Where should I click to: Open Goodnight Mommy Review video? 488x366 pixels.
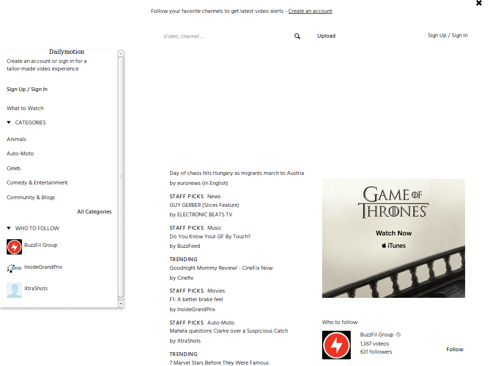tap(221, 268)
